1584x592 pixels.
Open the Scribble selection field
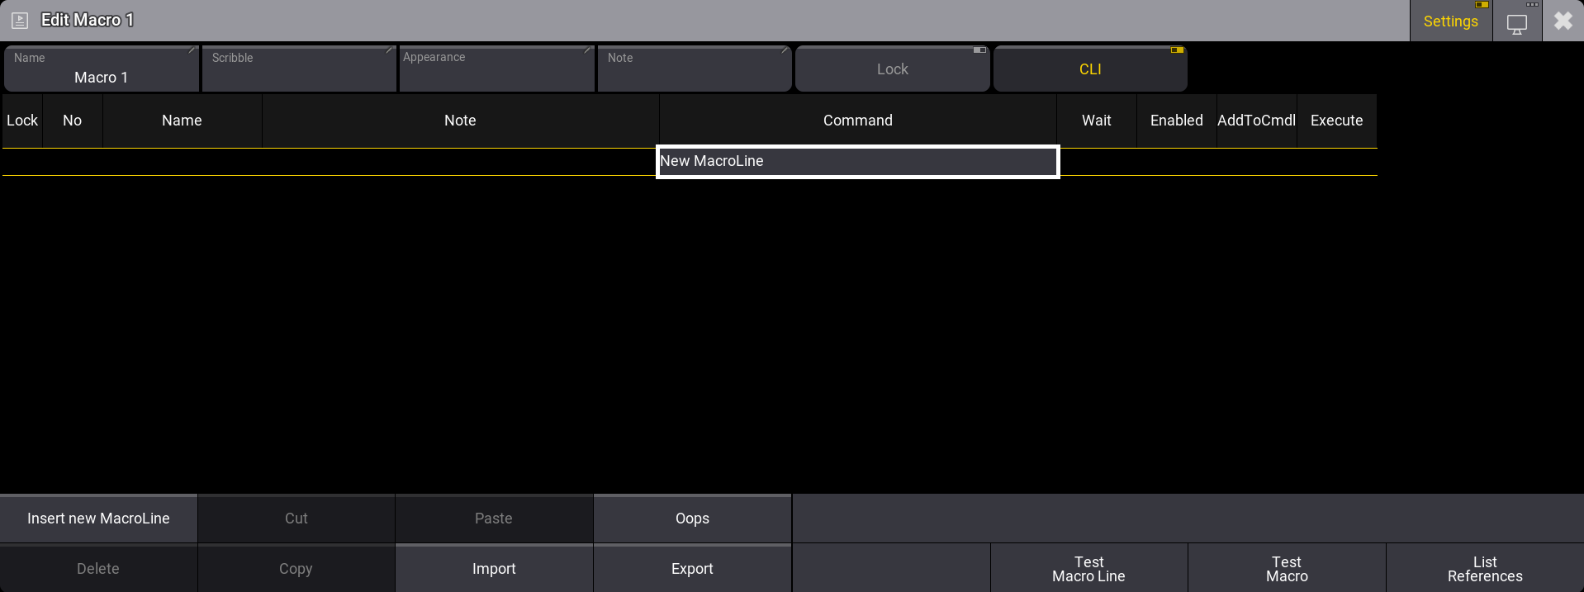299,69
